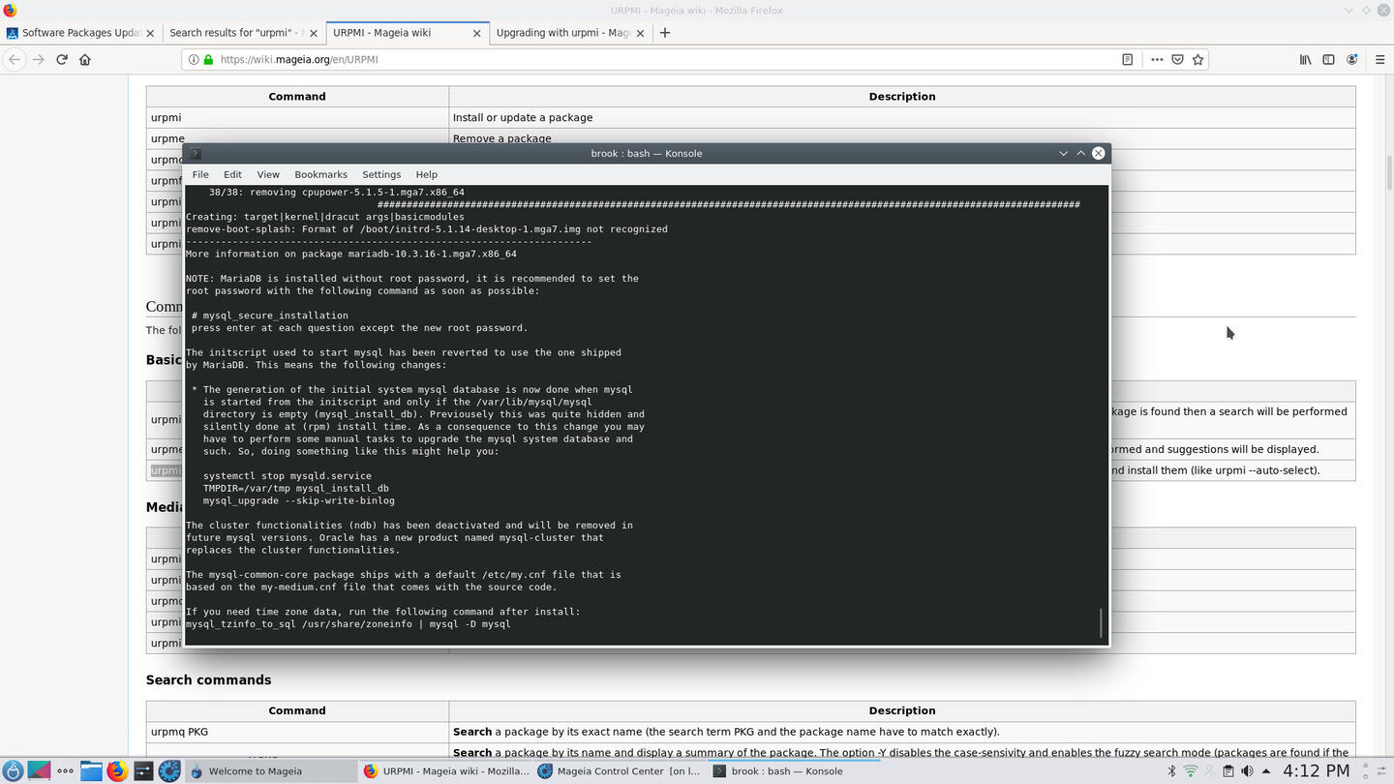Image resolution: width=1394 pixels, height=784 pixels.
Task: Open the clipboard tray icon
Action: click(x=1228, y=771)
